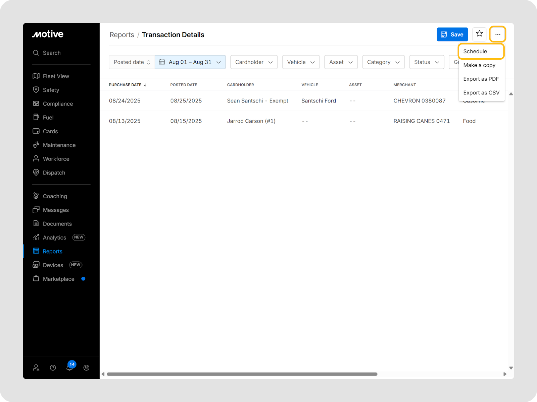
Task: Open admin user settings icon
Action: (x=36, y=367)
